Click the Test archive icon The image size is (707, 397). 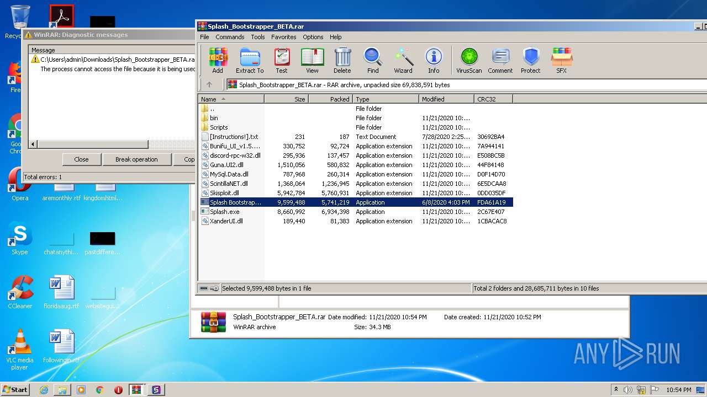click(x=282, y=60)
